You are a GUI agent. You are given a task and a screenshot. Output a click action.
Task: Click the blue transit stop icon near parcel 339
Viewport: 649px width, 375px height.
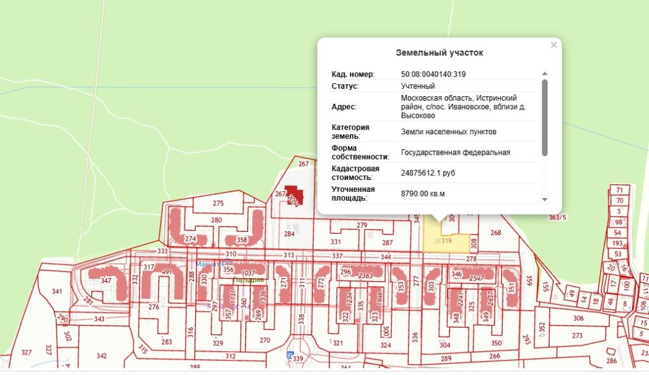(290, 356)
